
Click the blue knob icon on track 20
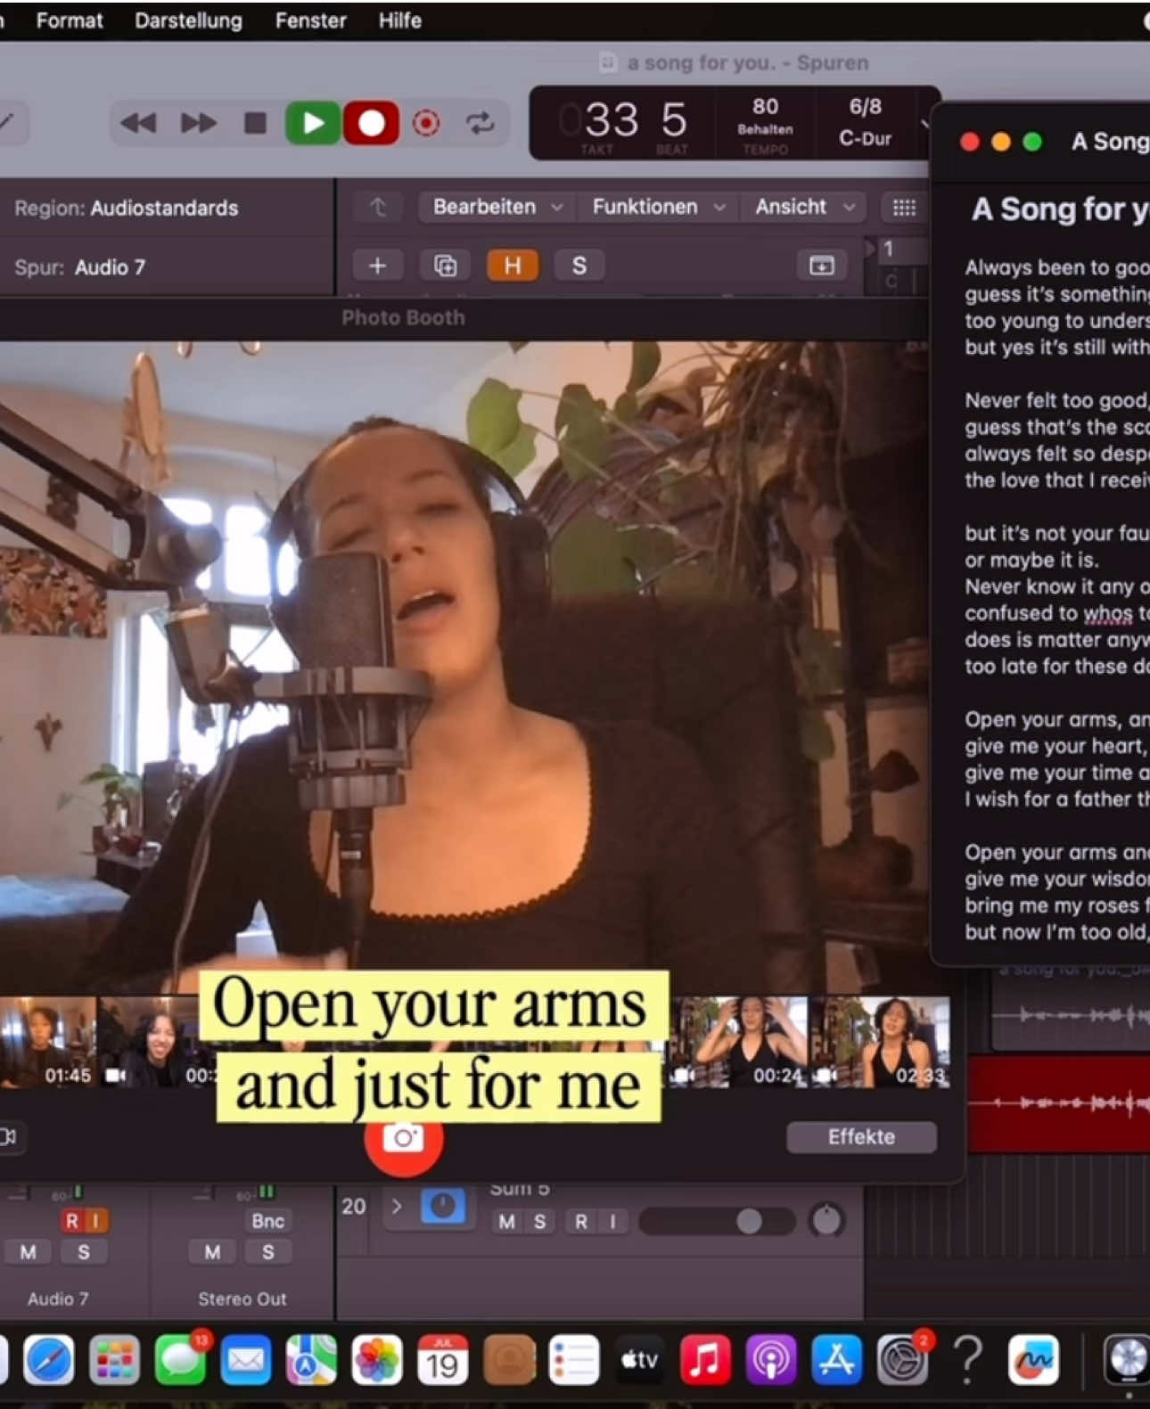[443, 1206]
